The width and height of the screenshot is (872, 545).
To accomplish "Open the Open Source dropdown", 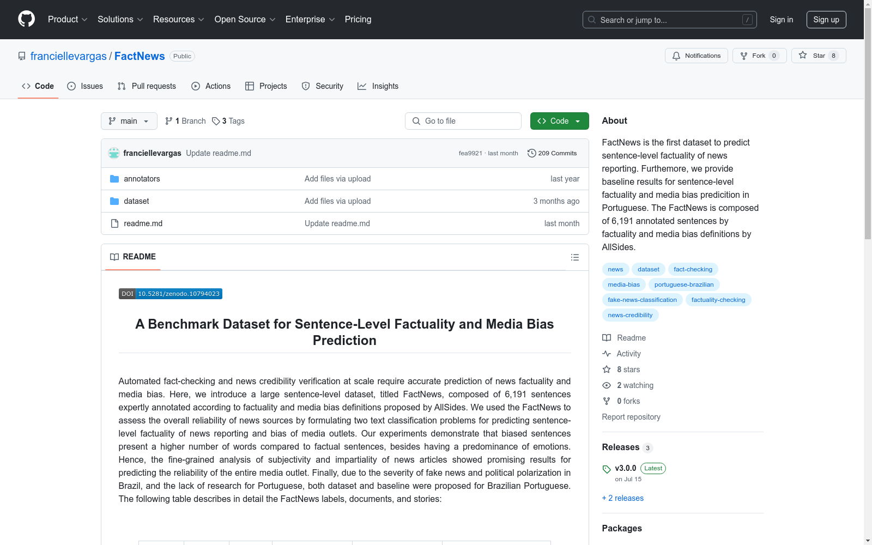I will (245, 20).
